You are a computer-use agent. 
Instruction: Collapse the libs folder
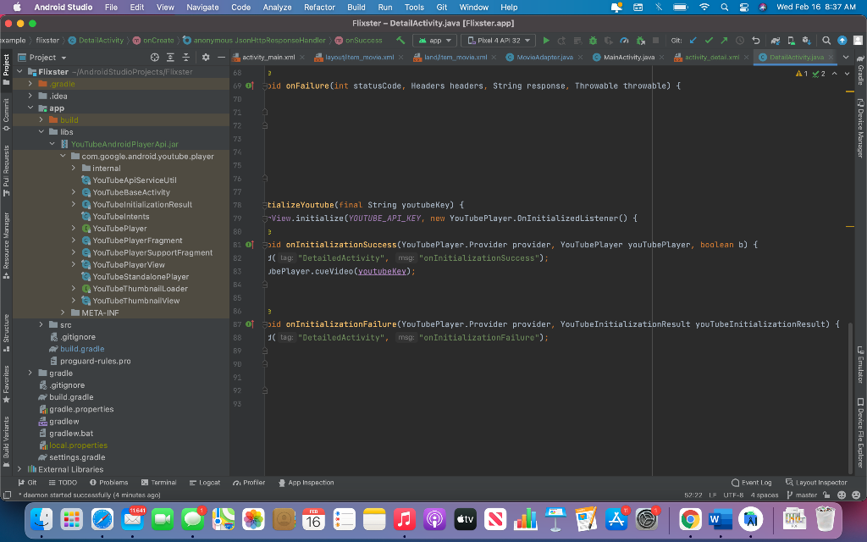[41, 131]
